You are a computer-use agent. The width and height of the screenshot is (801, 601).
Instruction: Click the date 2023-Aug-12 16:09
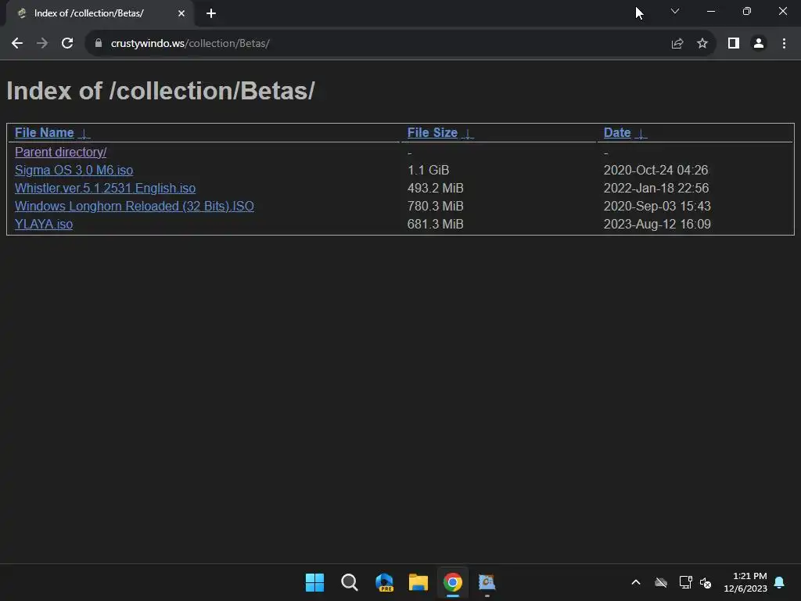click(657, 225)
